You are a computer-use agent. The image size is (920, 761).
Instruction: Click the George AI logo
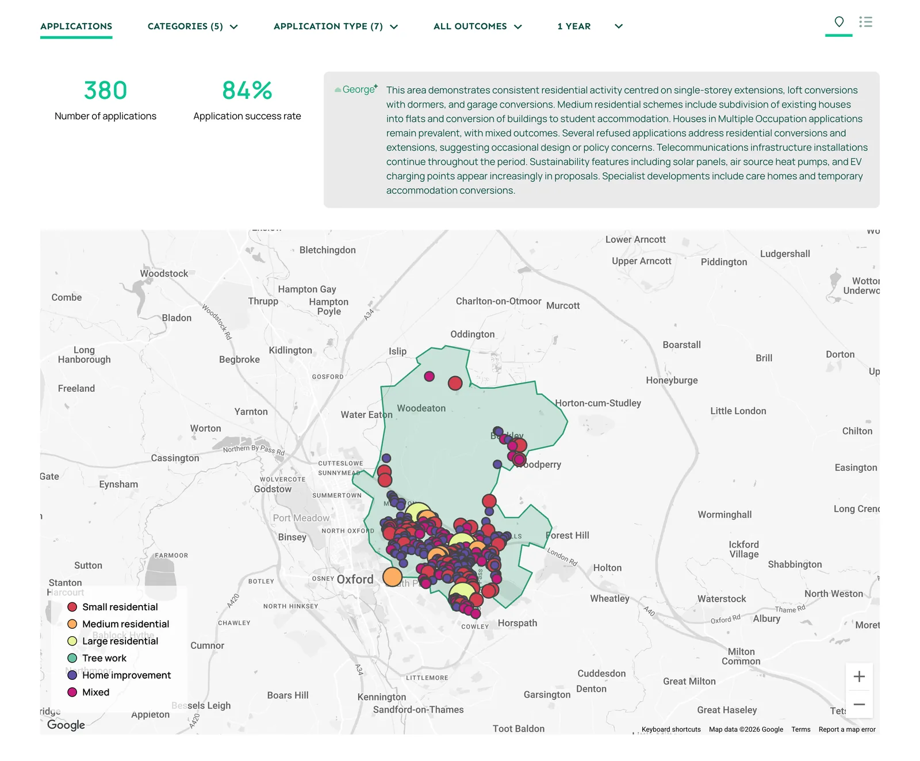pos(356,89)
